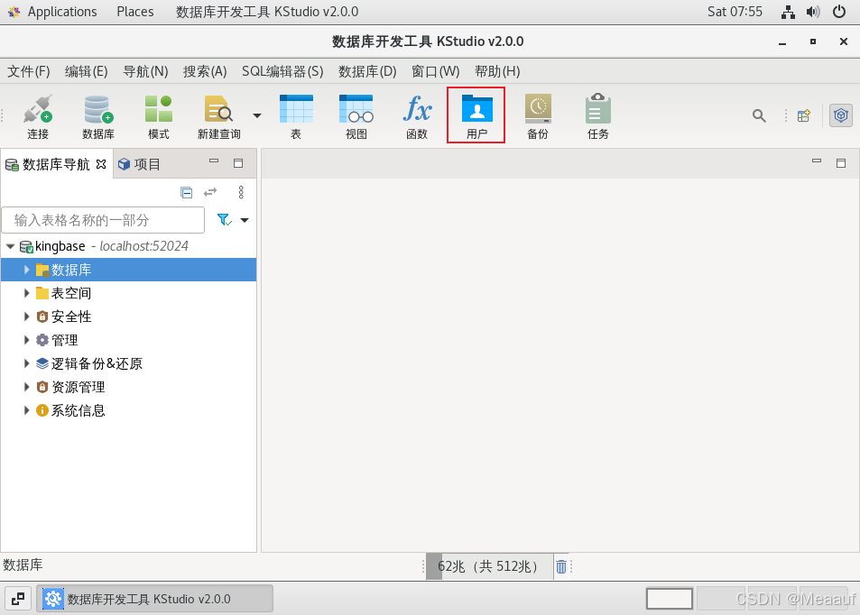Screen dimensions: 860x615
Task: Click the 用户 (User) toolbar icon
Action: click(x=476, y=115)
